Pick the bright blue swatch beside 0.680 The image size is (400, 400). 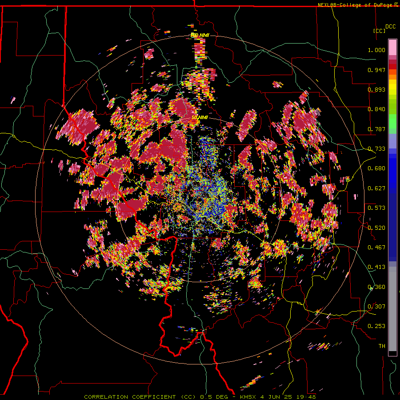[x=392, y=171]
